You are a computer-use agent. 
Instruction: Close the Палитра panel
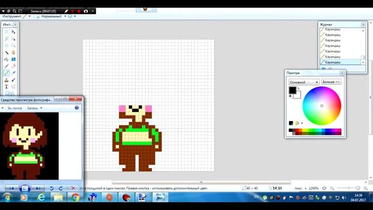coord(342,73)
